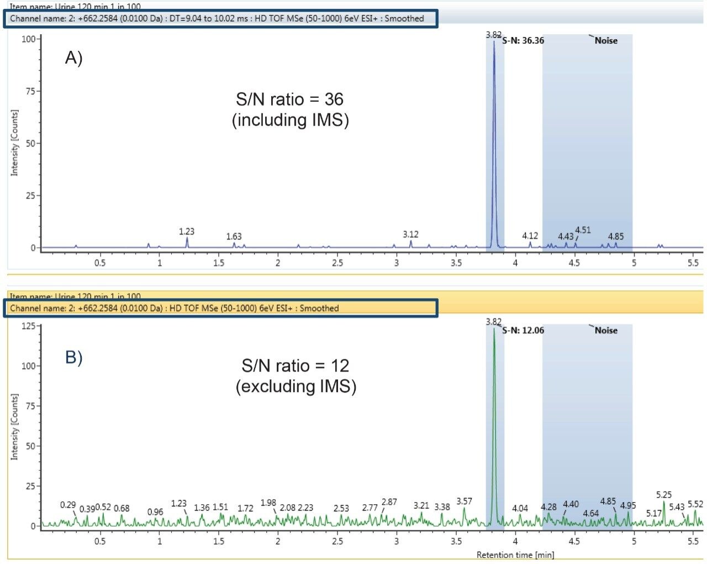The image size is (707, 564).
Task: Click the 3.12 peak label in panel A
Action: [x=411, y=234]
